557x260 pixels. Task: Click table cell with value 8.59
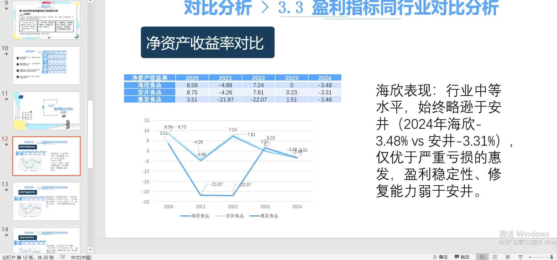point(192,85)
